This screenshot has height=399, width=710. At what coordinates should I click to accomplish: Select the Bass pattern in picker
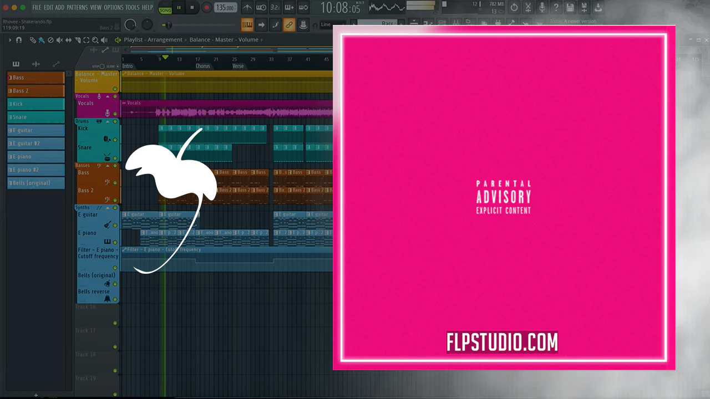coord(36,78)
